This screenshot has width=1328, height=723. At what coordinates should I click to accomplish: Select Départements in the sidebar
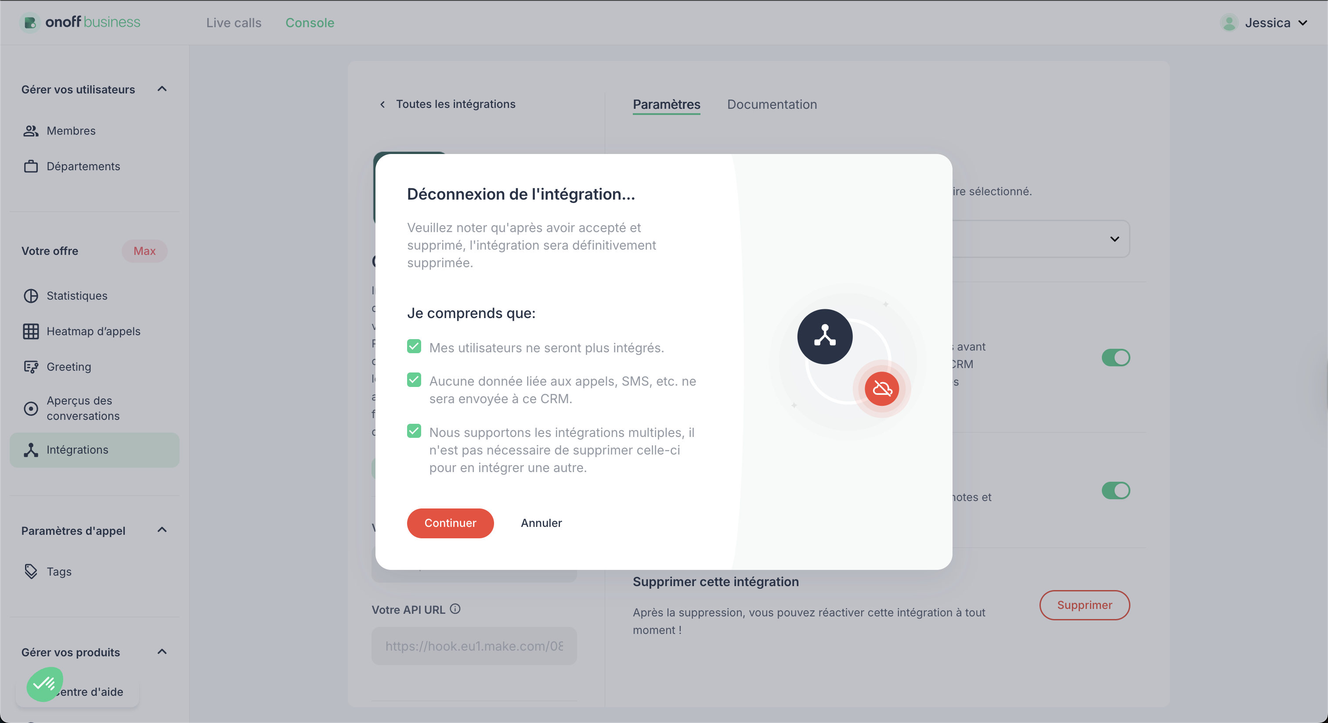coord(94,166)
